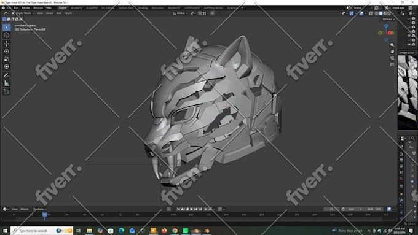This screenshot has width=418, height=235.
Task: Switch to the Animation workspace tab
Action: pyautogui.click(x=158, y=8)
